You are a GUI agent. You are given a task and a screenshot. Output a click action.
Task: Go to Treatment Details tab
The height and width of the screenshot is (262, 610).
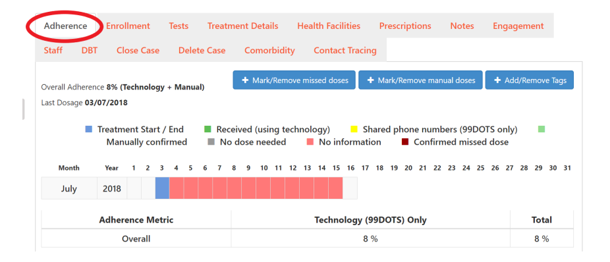[243, 26]
